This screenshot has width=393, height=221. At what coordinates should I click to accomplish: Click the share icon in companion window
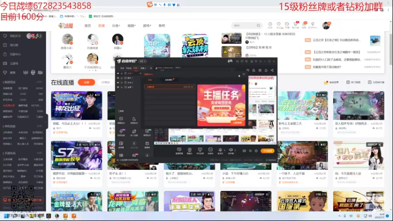tap(272, 70)
